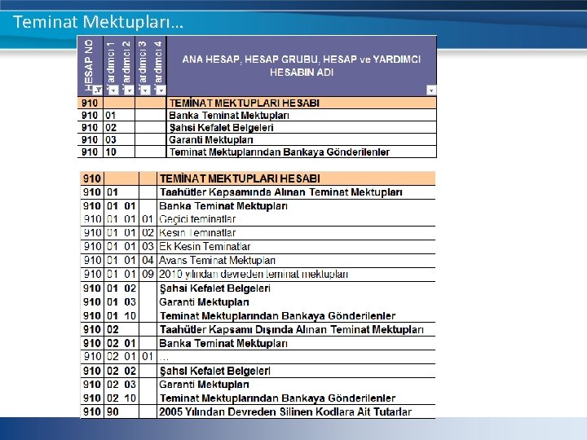Select 'TEMİNAT MEKTUPLARI HESABI' directly under the filter header

(x=244, y=103)
